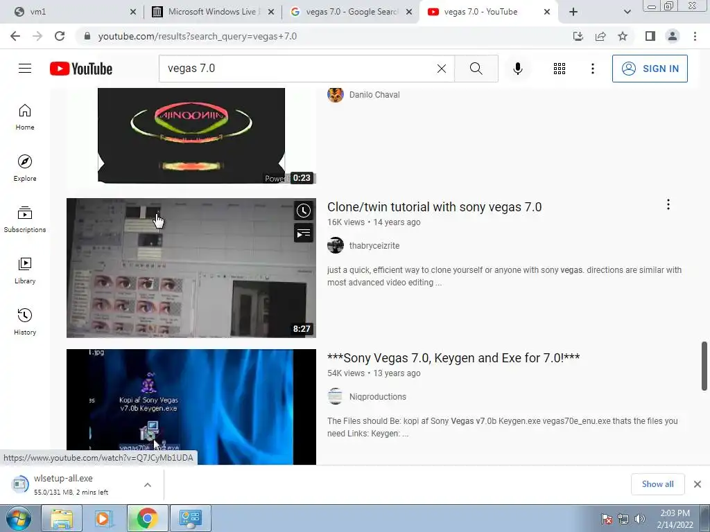
Task: Open Subscriptions in the sidebar
Action: pos(25,220)
